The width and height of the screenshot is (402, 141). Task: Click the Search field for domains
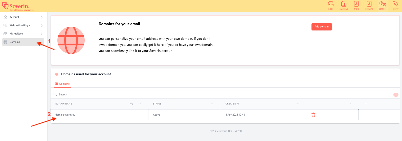coord(101,95)
